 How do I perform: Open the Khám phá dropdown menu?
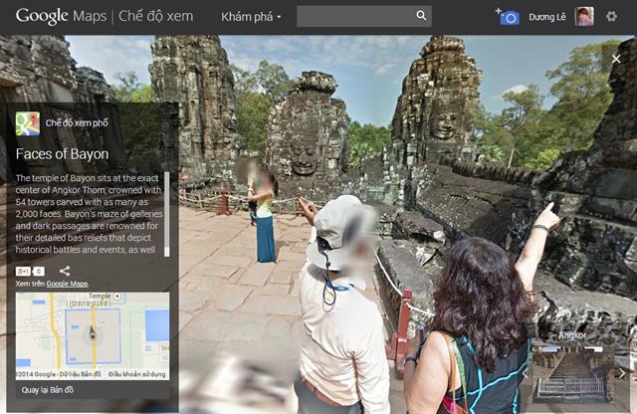click(251, 17)
